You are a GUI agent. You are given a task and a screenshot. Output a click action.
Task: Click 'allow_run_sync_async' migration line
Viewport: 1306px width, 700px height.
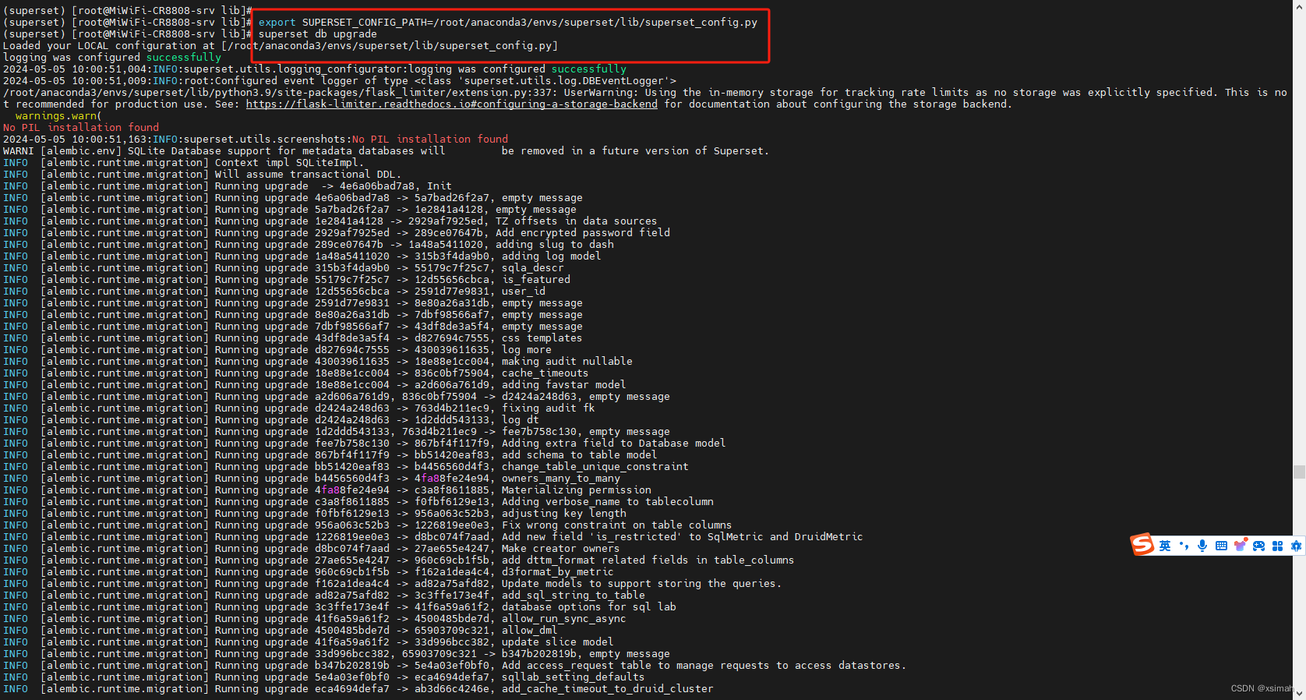pos(315,618)
